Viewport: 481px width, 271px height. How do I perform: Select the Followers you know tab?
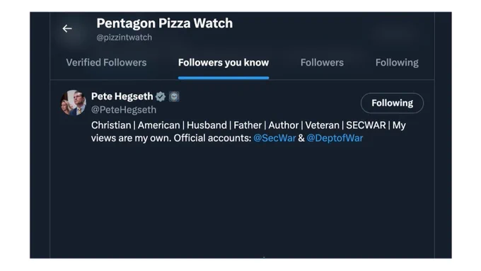(x=224, y=62)
